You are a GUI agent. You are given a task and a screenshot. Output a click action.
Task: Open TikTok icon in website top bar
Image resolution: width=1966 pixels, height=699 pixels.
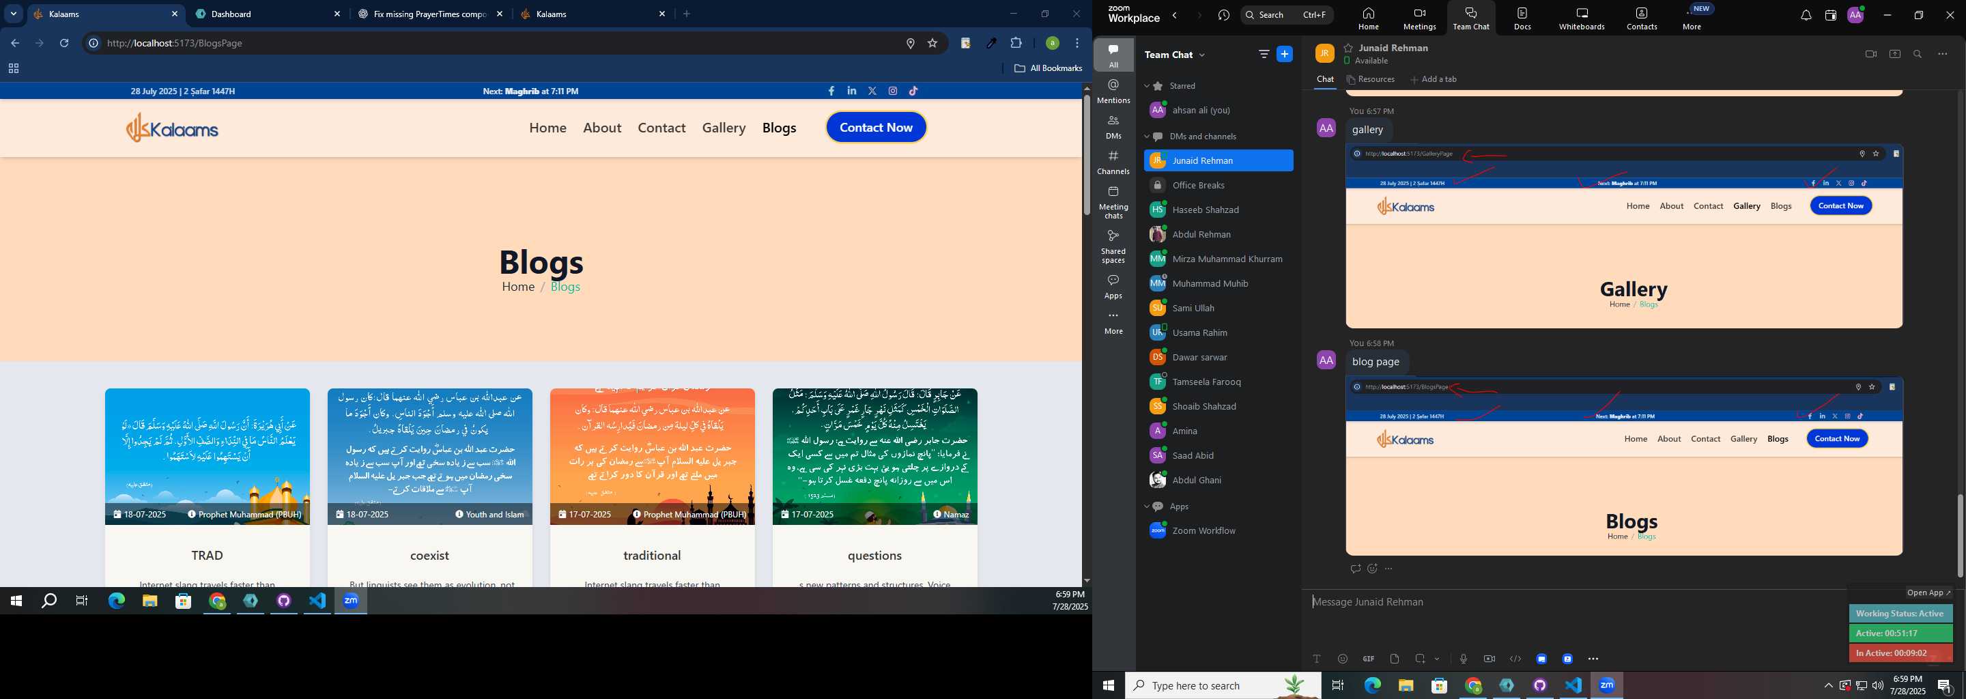coord(913,91)
